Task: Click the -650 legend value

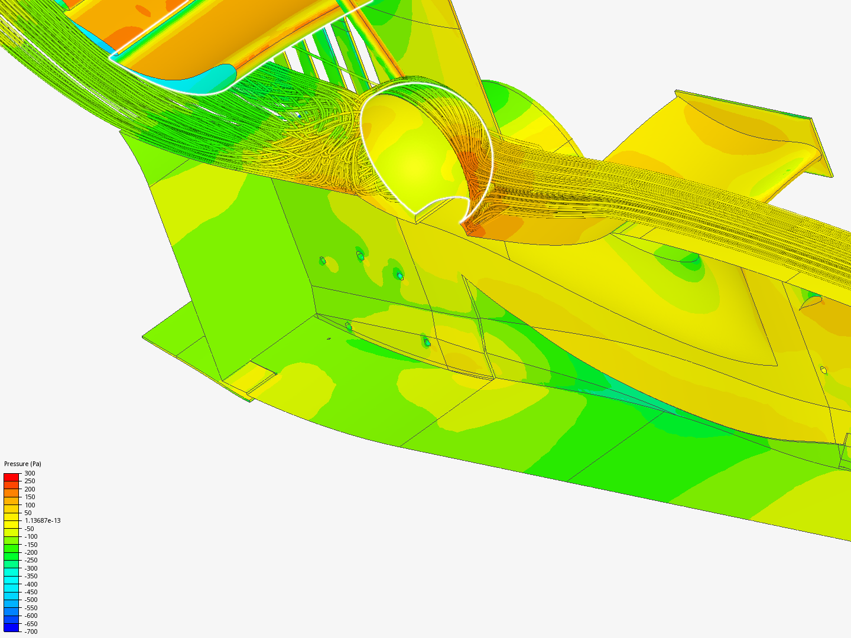Action: tap(31, 624)
